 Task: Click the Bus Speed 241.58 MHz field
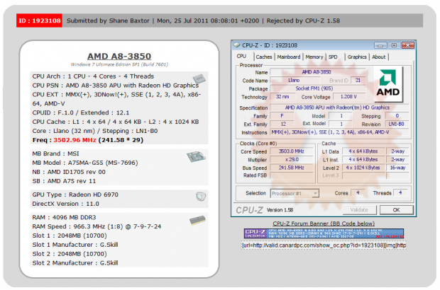(x=291, y=168)
